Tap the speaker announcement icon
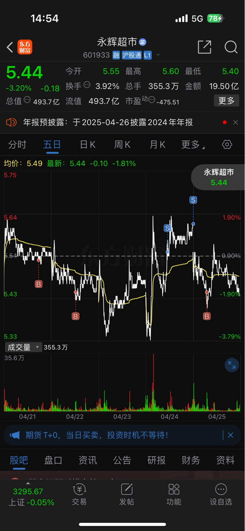The image size is (245, 531). 11,122
